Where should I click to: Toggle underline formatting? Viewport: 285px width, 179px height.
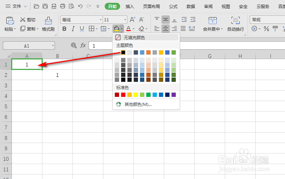(82, 29)
